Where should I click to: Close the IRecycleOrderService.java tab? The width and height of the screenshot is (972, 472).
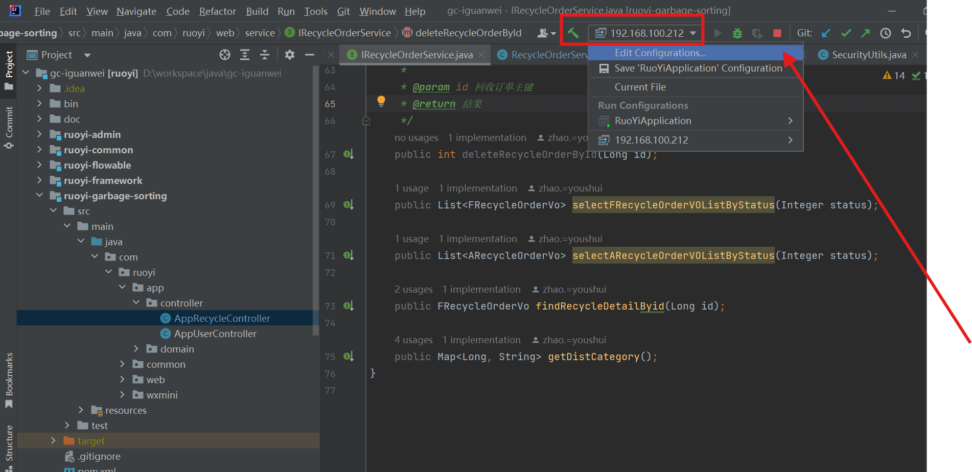[481, 55]
